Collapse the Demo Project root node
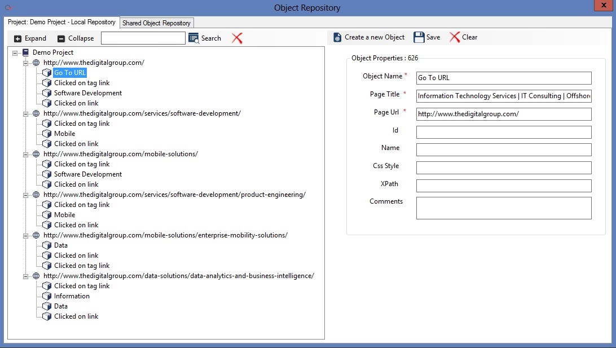Screen dimensions: 616x348 [x=15, y=52]
